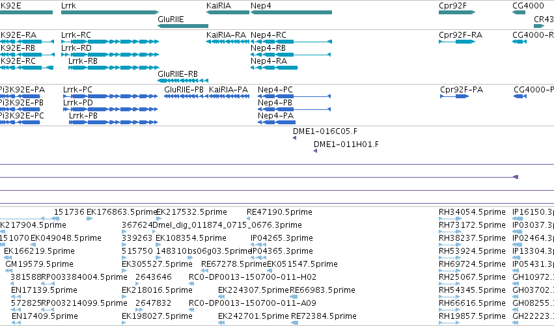Click the RE47190.5prime label
The width and height of the screenshot is (554, 326).
pos(279,212)
